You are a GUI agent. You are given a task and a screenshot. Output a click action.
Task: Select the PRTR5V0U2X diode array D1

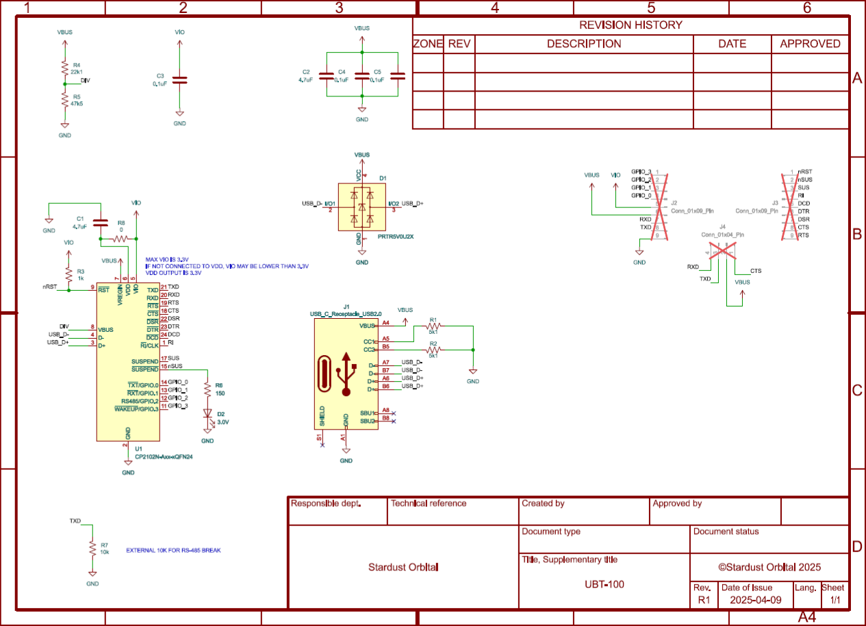pyautogui.click(x=362, y=207)
